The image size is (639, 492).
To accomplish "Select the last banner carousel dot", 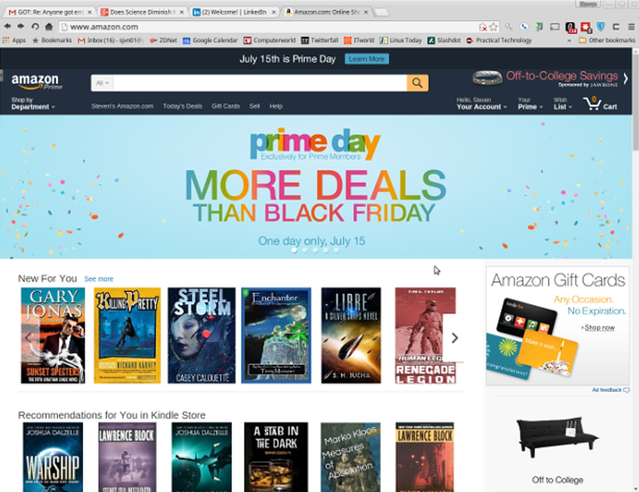I will [336, 251].
